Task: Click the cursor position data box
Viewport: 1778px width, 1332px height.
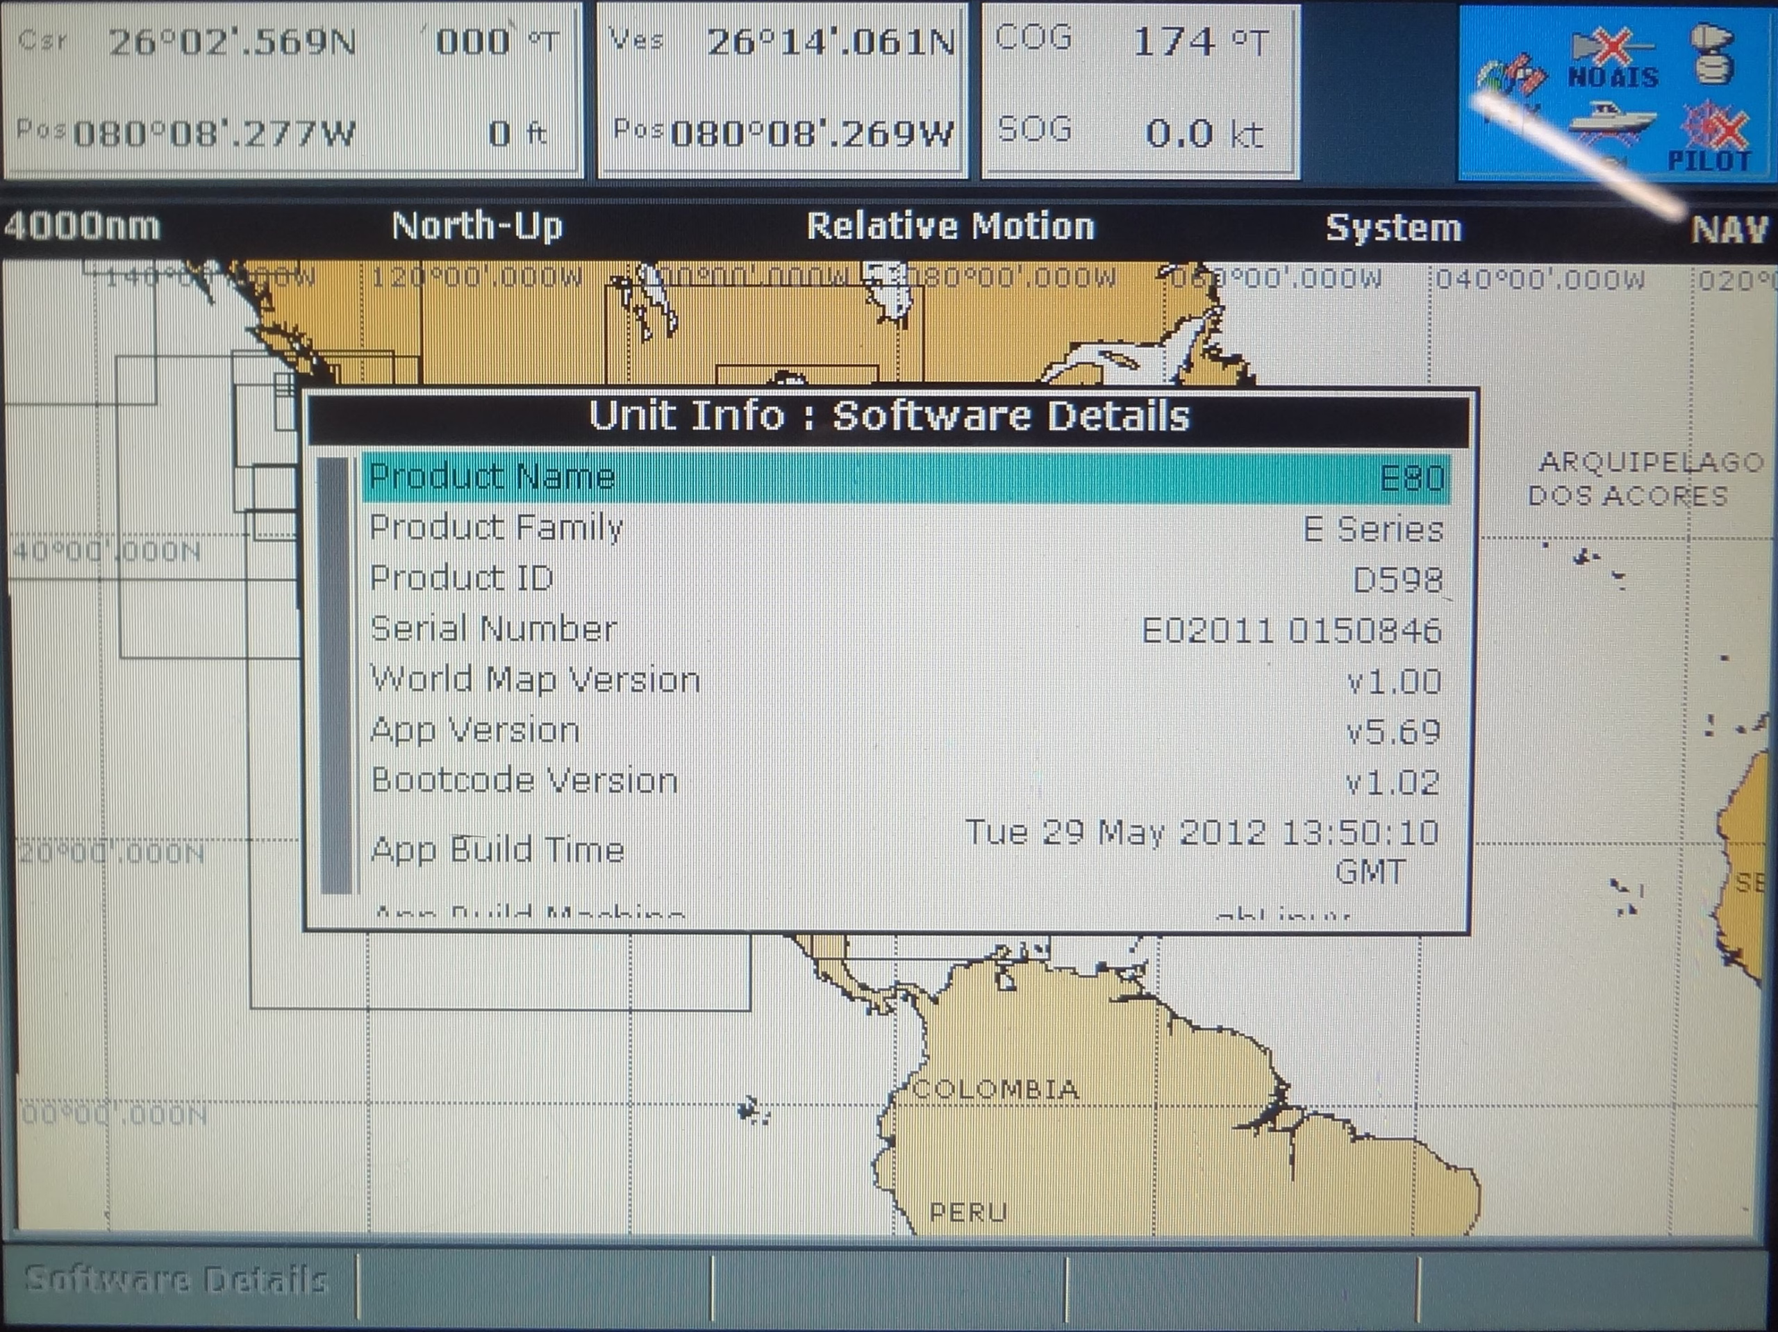Action: click(292, 90)
